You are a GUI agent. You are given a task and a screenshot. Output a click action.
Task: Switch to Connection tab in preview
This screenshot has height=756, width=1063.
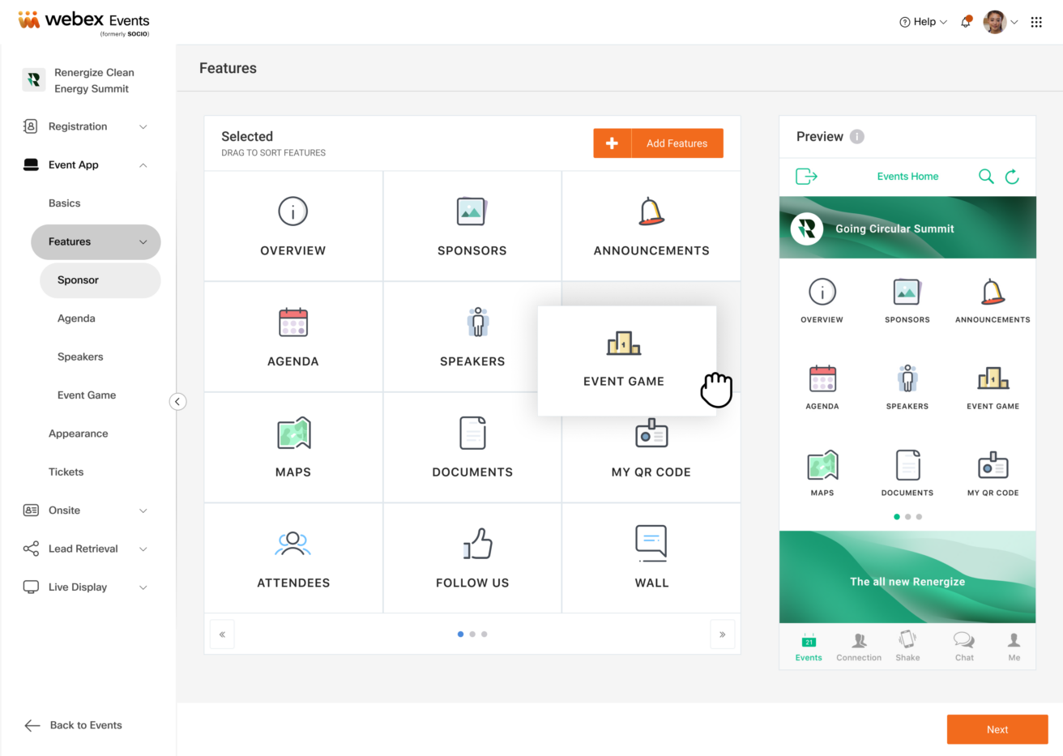(859, 647)
